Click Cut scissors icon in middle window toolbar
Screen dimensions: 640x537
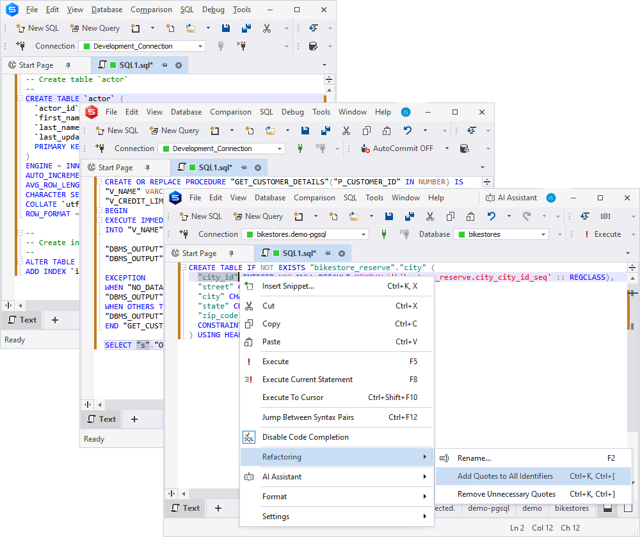point(346,131)
